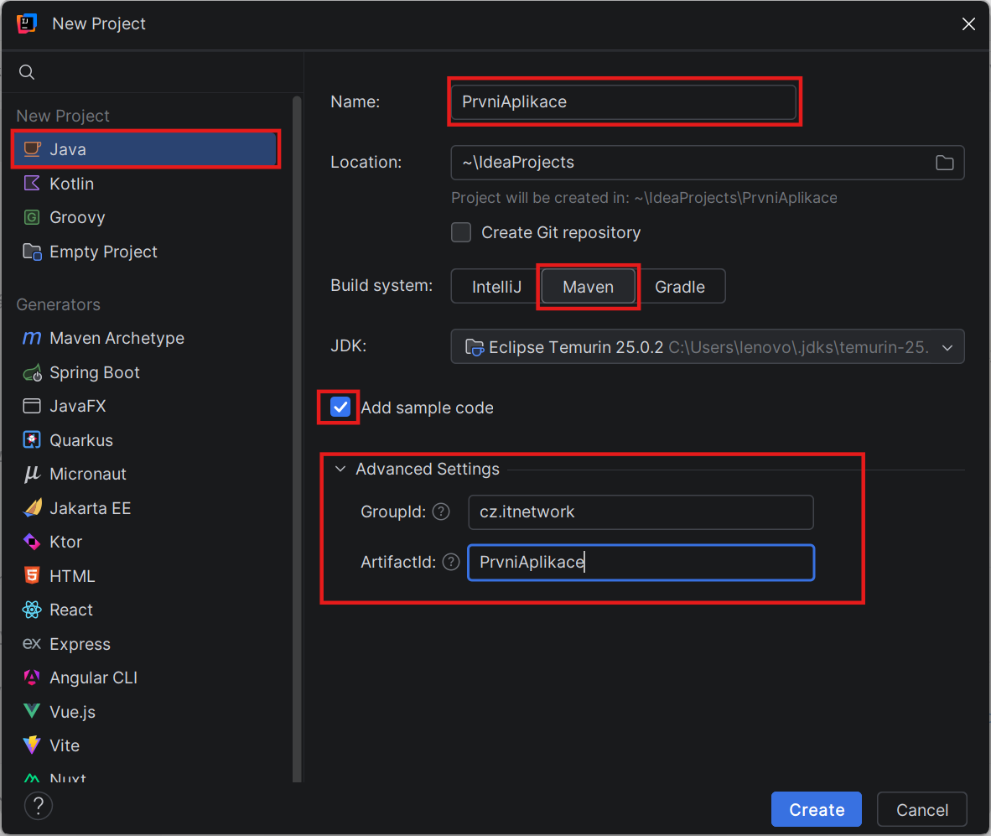Viewport: 991px width, 836px height.
Task: Click the ArtifactId text field
Action: point(641,563)
